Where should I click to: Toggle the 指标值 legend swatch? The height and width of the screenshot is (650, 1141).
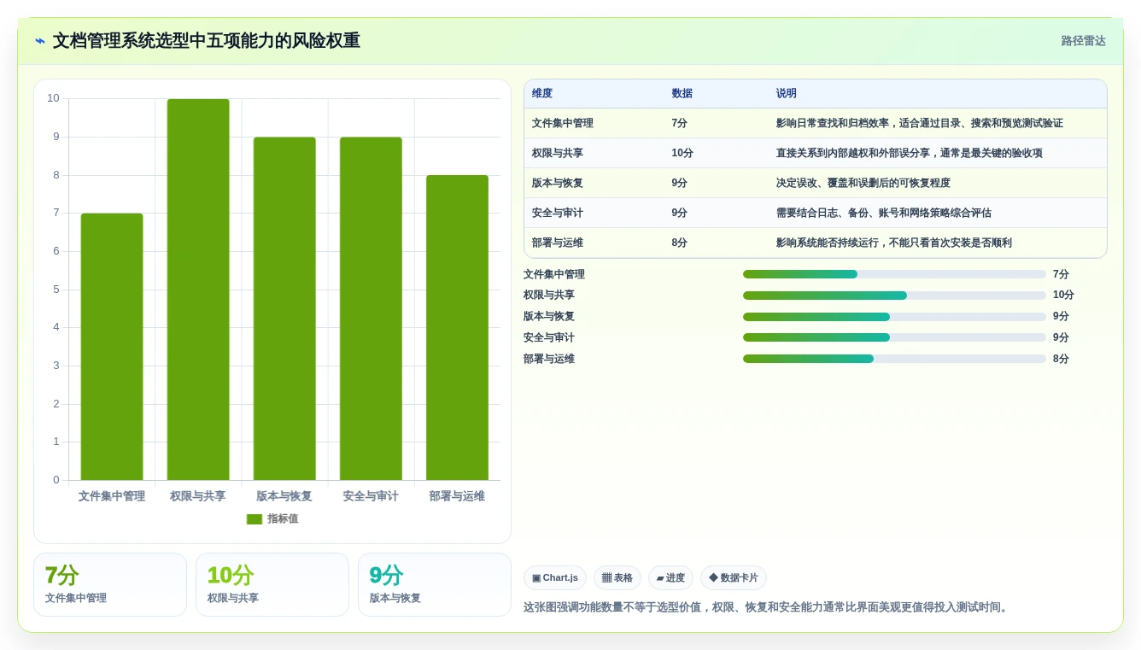coord(255,519)
